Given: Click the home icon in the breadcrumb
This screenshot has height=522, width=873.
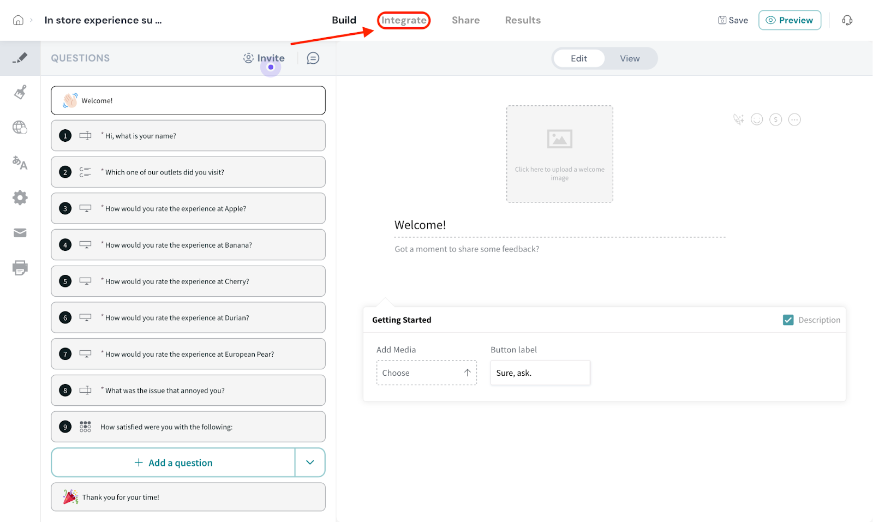Looking at the screenshot, I should tap(18, 20).
